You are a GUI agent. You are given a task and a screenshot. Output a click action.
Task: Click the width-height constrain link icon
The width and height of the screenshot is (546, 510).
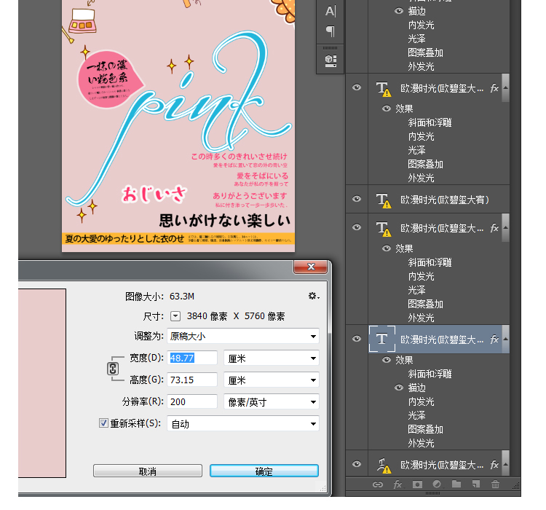pos(113,369)
